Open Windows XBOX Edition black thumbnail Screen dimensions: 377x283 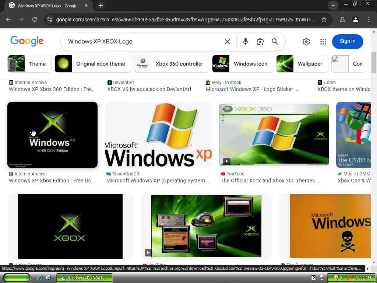tap(52, 135)
